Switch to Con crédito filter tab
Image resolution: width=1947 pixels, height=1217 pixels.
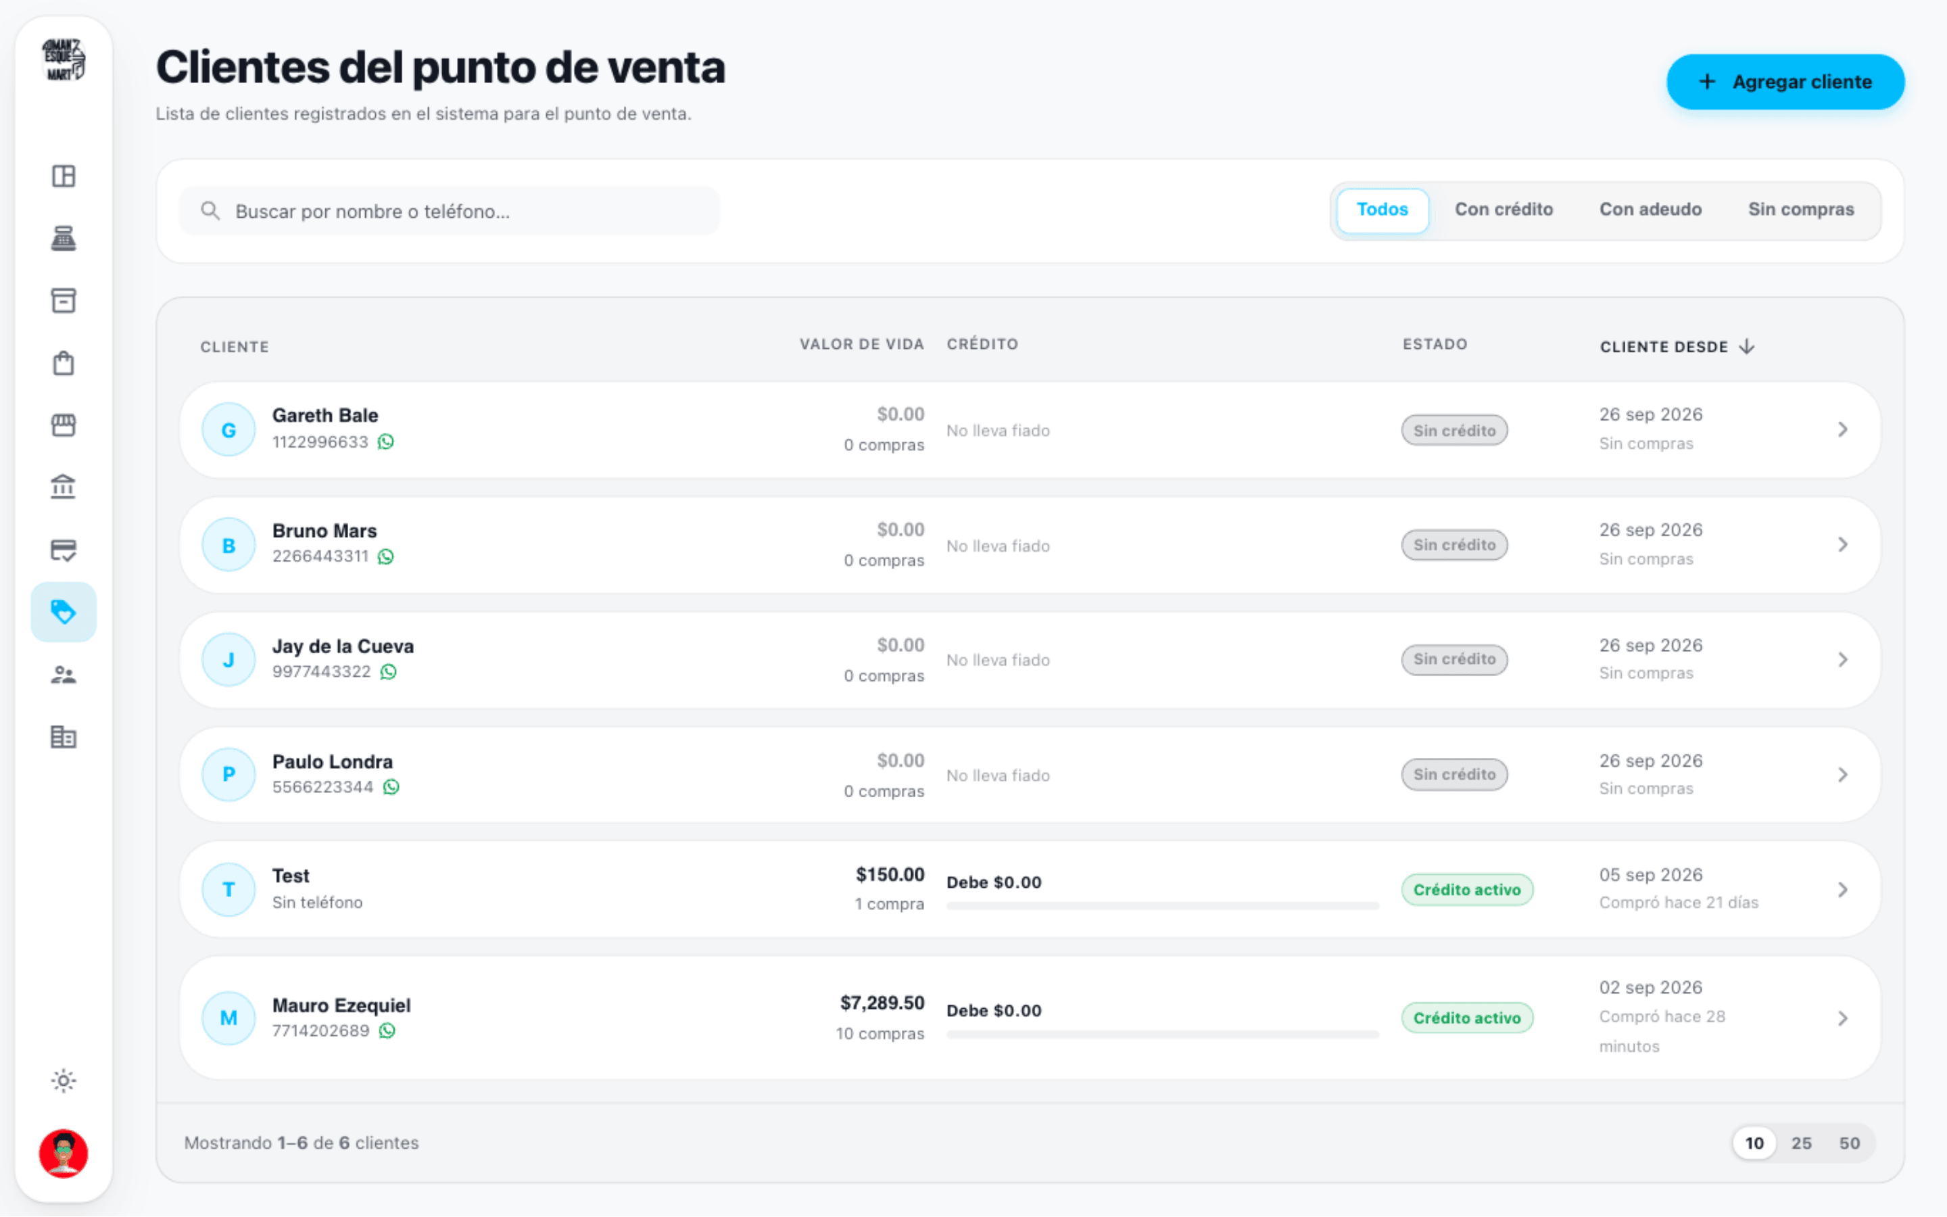click(x=1503, y=210)
